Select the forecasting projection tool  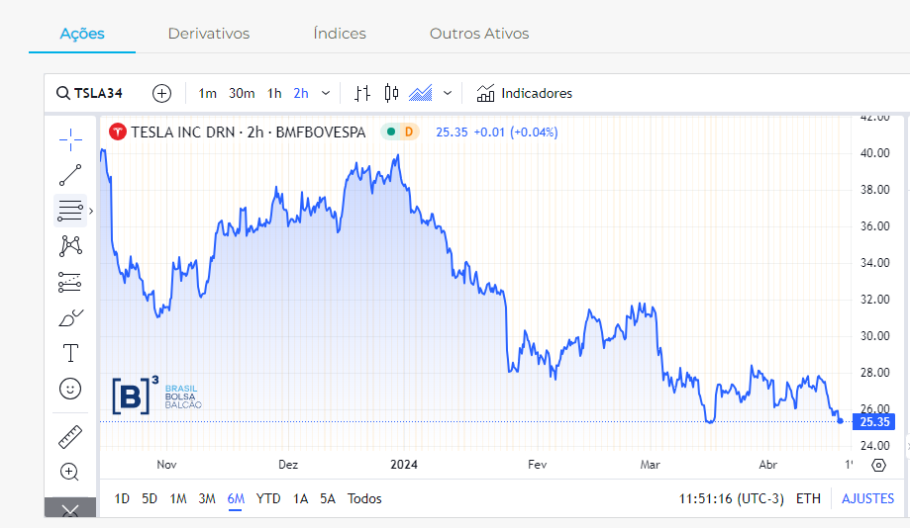[70, 282]
